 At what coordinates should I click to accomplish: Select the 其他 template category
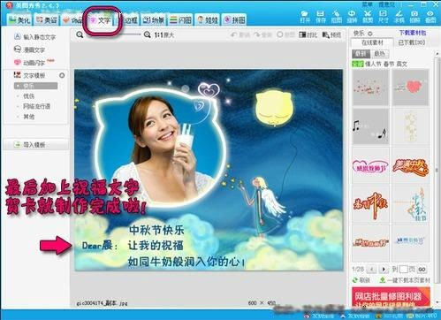(29, 117)
